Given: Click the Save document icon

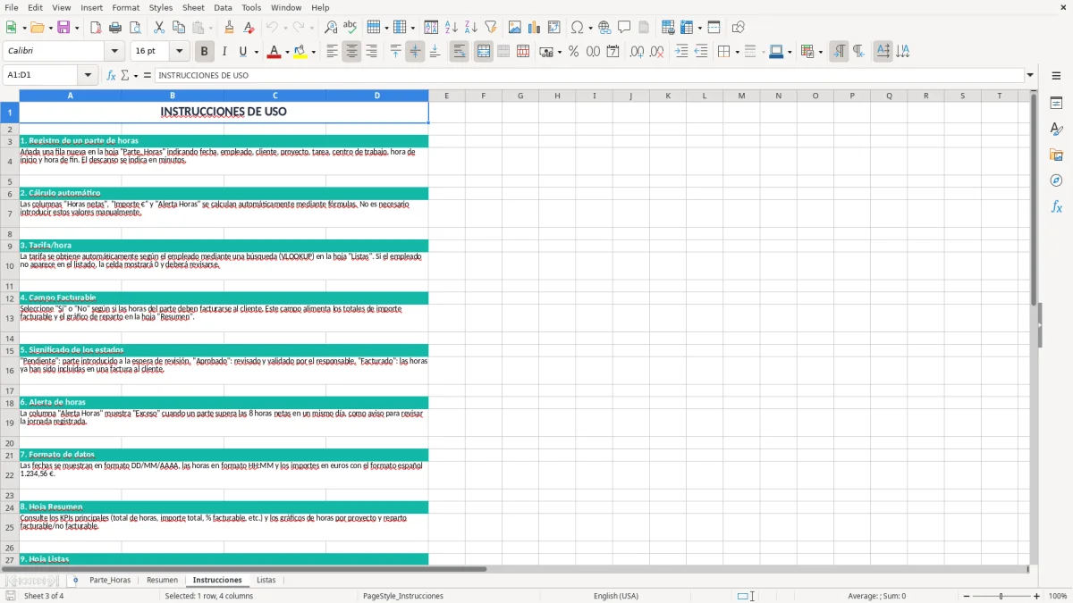Looking at the screenshot, I should (x=63, y=28).
